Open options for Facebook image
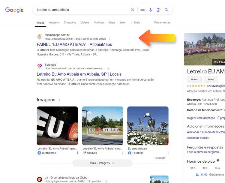Screen dimensions: 225x183 point(168,153)
